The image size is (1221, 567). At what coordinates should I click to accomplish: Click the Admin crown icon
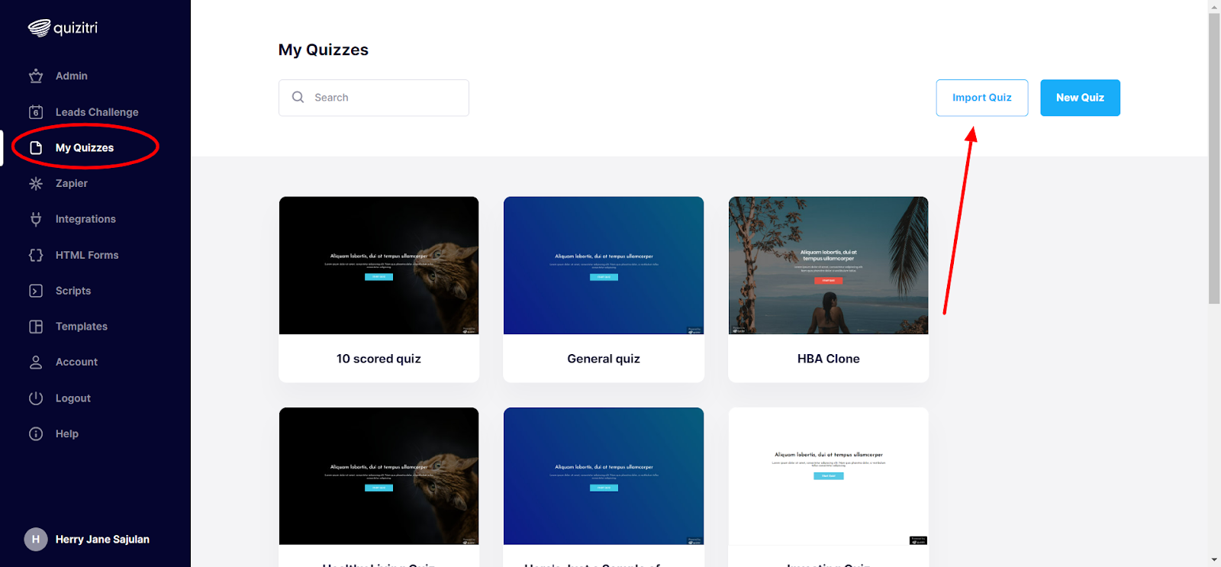(x=36, y=76)
